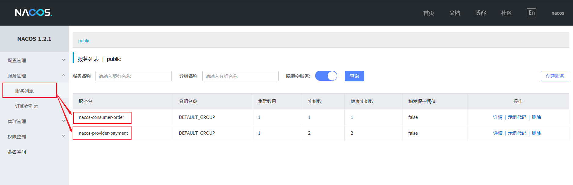
Task: Click the 查询 search button
Action: pyautogui.click(x=354, y=76)
